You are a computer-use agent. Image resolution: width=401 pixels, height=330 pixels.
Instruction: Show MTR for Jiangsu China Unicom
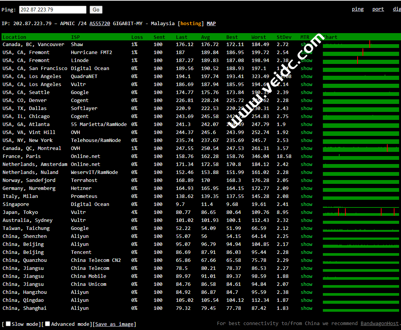point(306,284)
